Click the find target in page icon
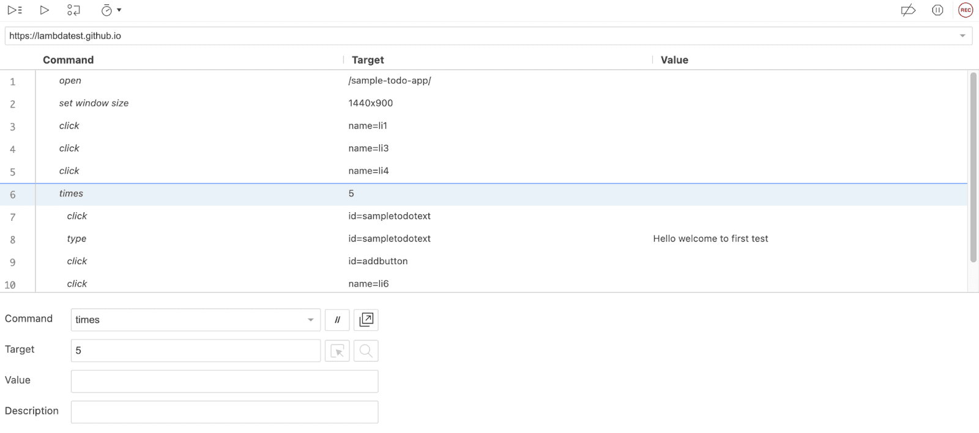This screenshot has width=979, height=433. click(366, 351)
